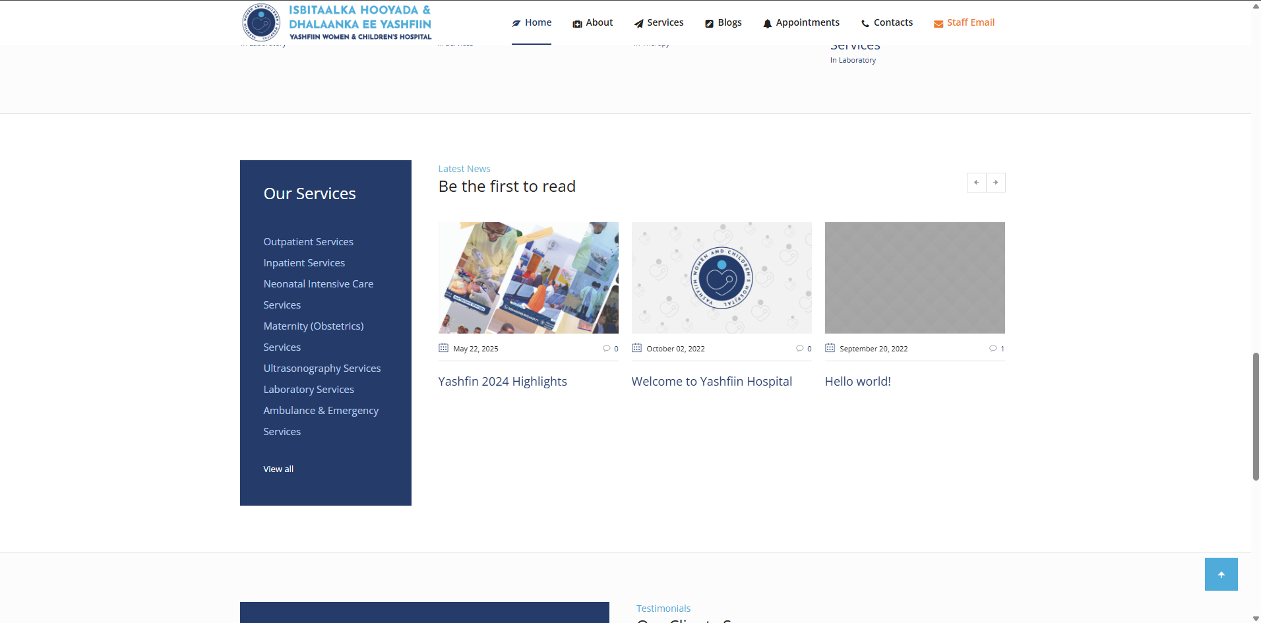
Task: Open Laboratory Services link
Action: point(309,390)
